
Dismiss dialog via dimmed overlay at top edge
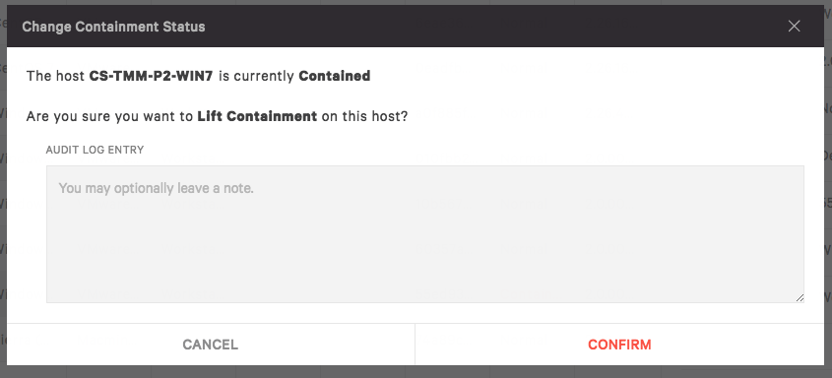point(416,2)
